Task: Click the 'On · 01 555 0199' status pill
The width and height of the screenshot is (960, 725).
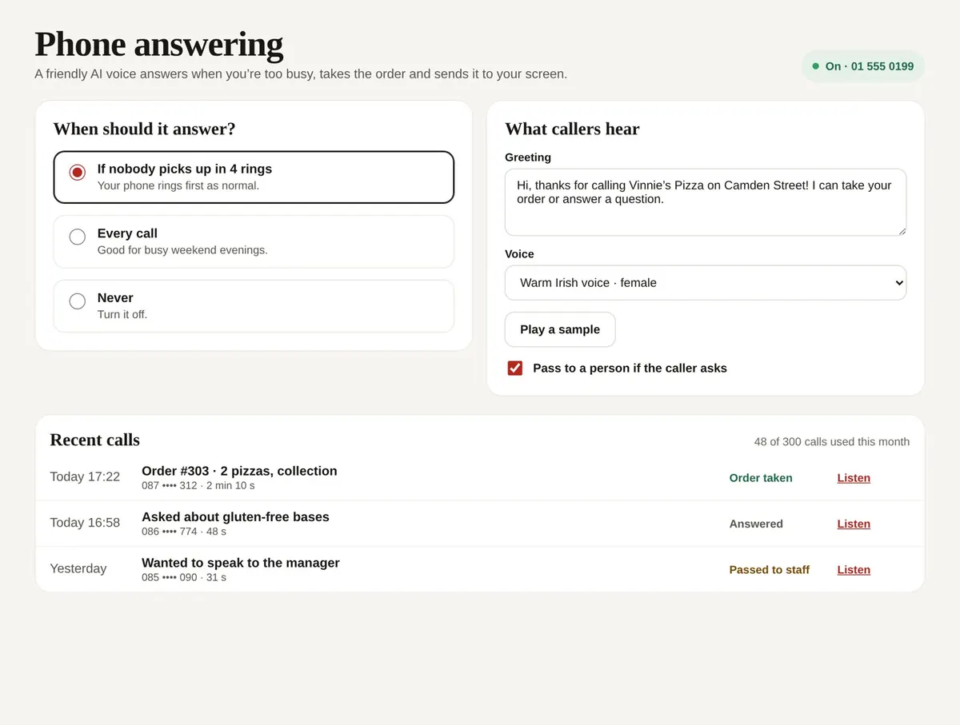Action: coord(863,66)
